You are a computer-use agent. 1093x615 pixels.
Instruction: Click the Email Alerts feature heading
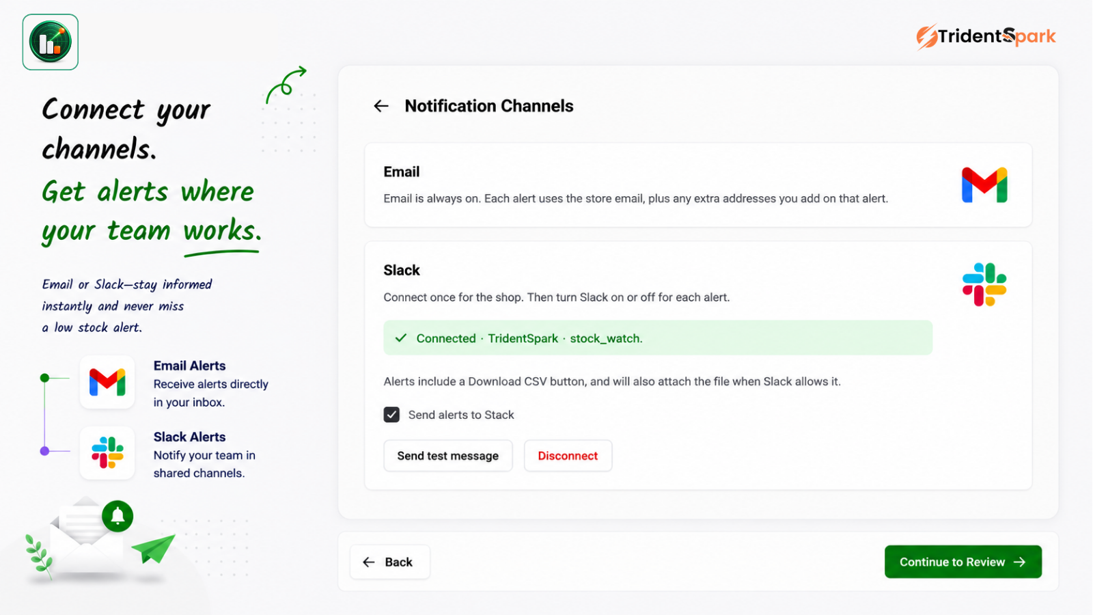click(189, 366)
